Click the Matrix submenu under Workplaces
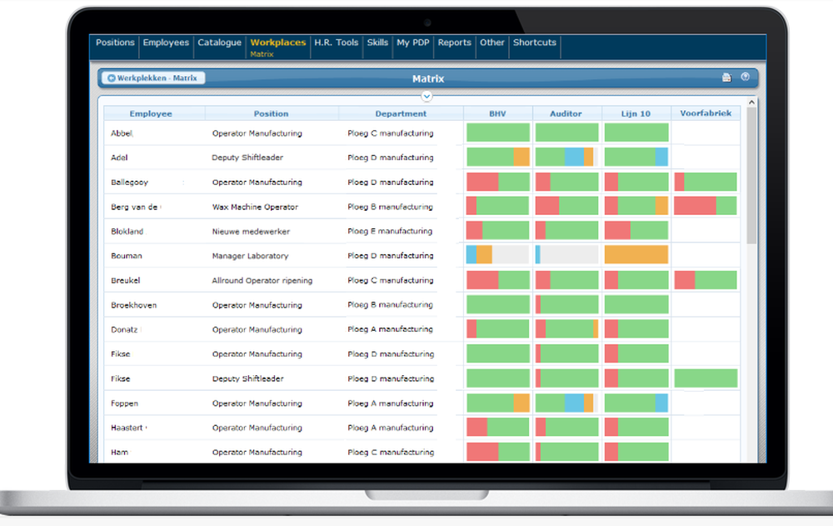 (262, 54)
